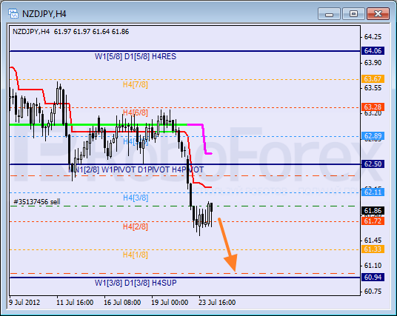This screenshot has height=316, width=397.
Task: Click the NZDJPY chart window icon
Action: [13, 13]
